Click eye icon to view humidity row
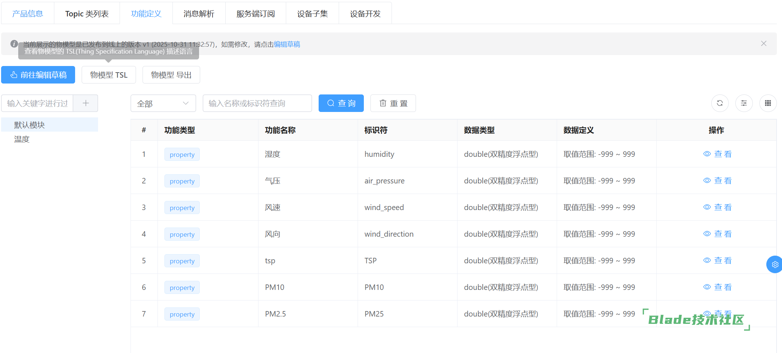The width and height of the screenshot is (782, 353). point(707,154)
